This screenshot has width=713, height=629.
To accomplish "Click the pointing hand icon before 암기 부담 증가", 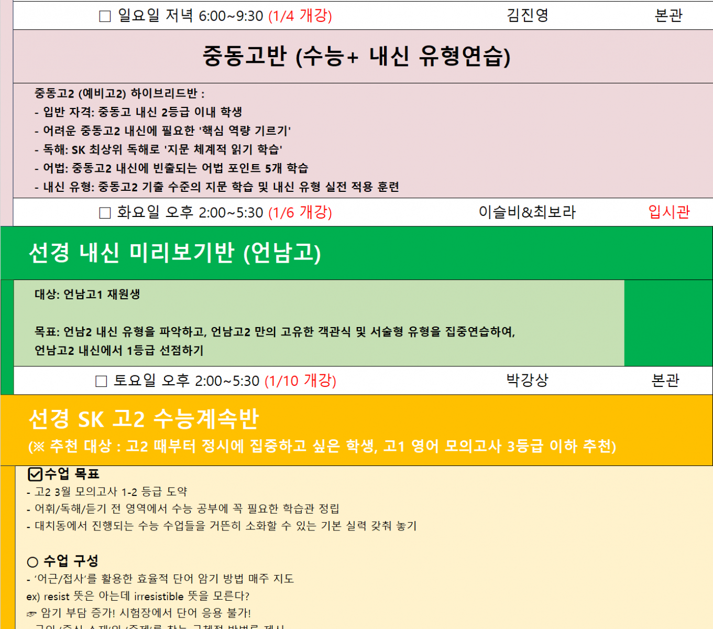I will tap(31, 614).
